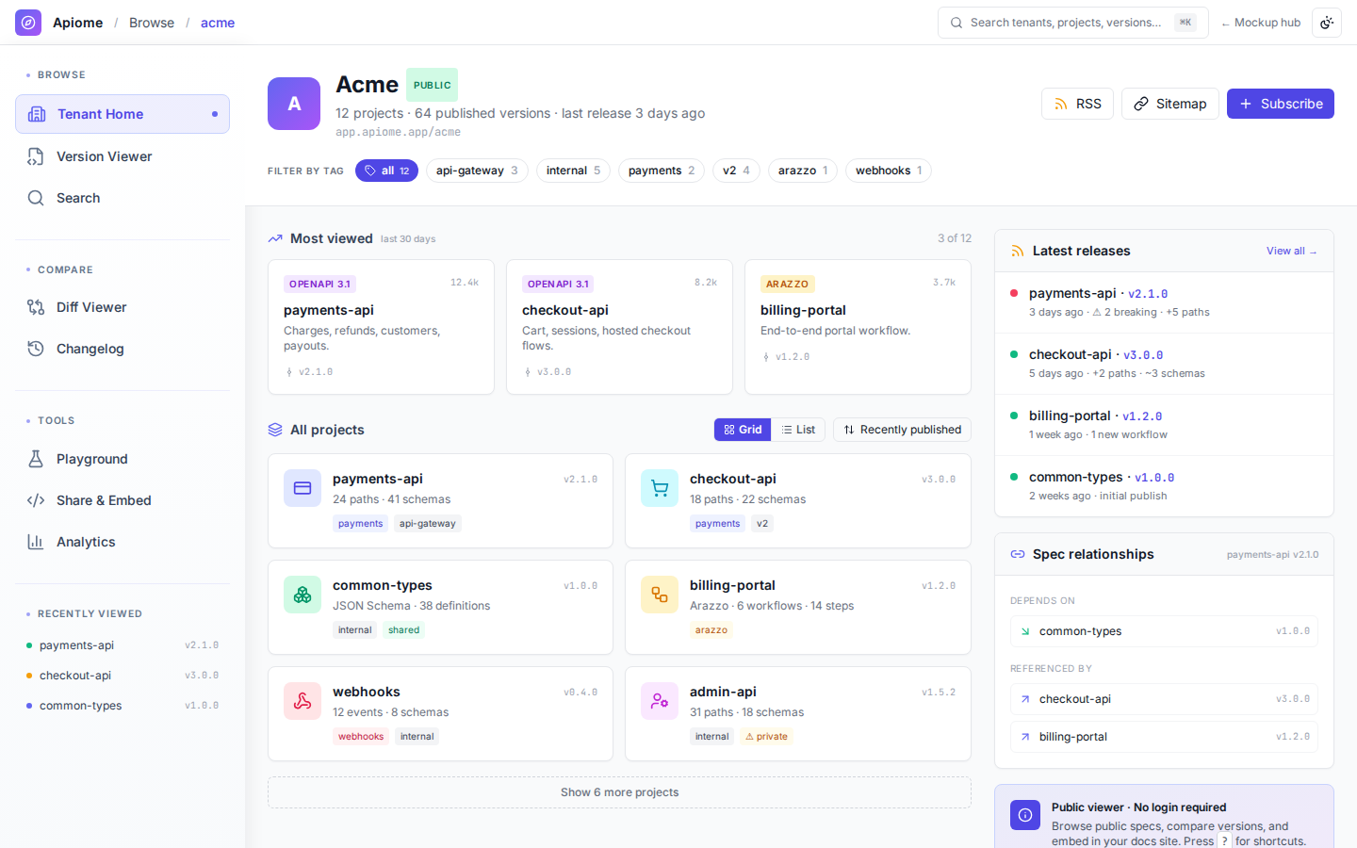Subscribe to the Acme tenant
1357x848 pixels.
tap(1280, 104)
